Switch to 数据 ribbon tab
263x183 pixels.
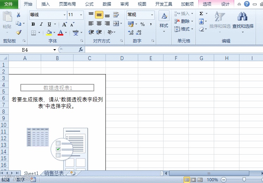coord(107,4)
